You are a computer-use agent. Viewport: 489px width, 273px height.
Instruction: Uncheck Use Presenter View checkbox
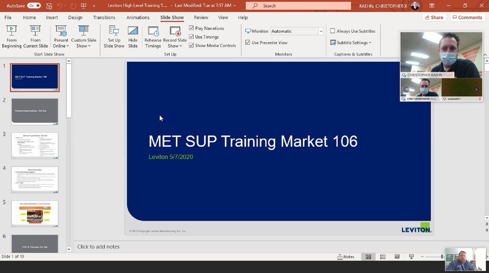pos(248,42)
